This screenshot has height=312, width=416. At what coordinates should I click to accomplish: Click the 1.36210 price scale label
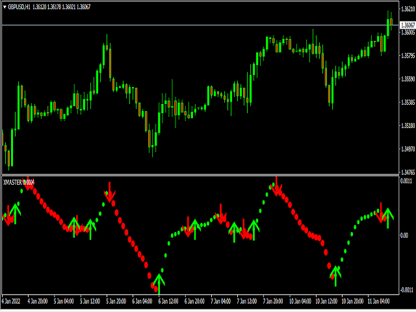(x=408, y=9)
